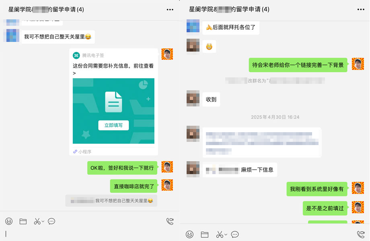This screenshot has width=370, height=241.
Task: Click the 立即填写 button on contract card
Action: tap(113, 125)
